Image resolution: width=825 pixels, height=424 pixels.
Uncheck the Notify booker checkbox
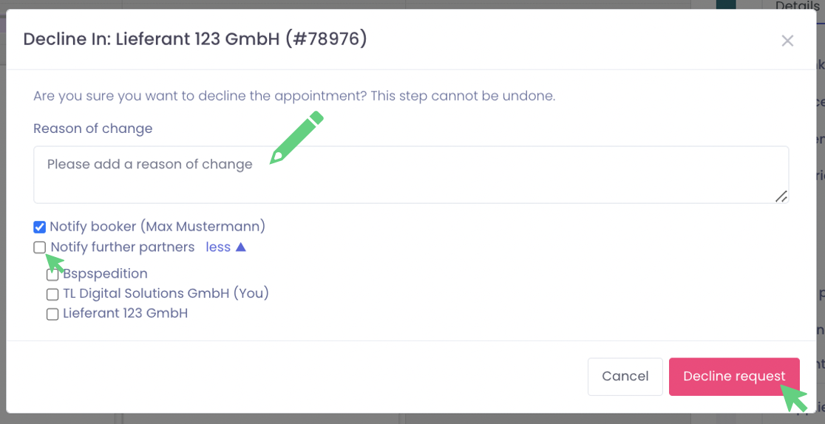tap(40, 227)
